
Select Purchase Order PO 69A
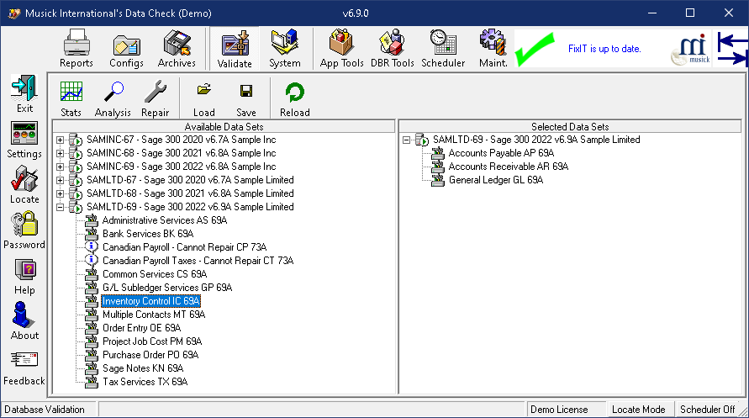(x=150, y=354)
